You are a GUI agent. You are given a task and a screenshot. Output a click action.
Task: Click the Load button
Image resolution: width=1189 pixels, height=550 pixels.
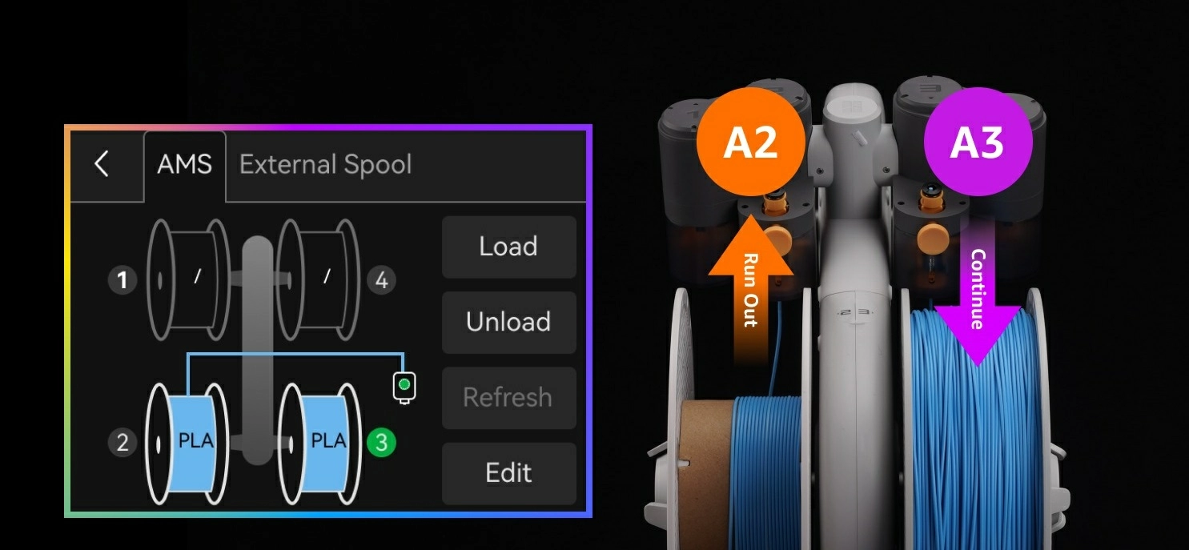(x=508, y=247)
